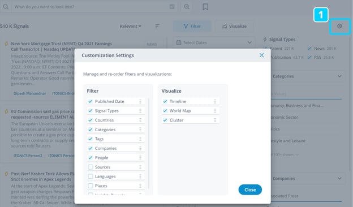Click the Close button in dialog
353x207 pixels.
tap(250, 189)
